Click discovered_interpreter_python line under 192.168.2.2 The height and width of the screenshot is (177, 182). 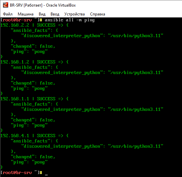click(92, 36)
